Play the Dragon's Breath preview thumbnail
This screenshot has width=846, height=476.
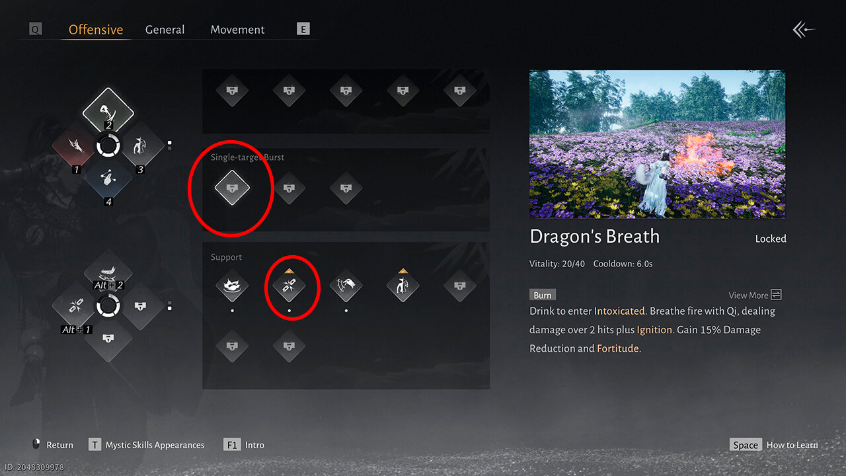(657, 144)
